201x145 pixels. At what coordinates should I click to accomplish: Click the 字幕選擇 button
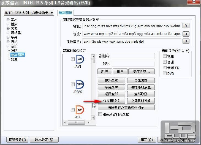112,87
